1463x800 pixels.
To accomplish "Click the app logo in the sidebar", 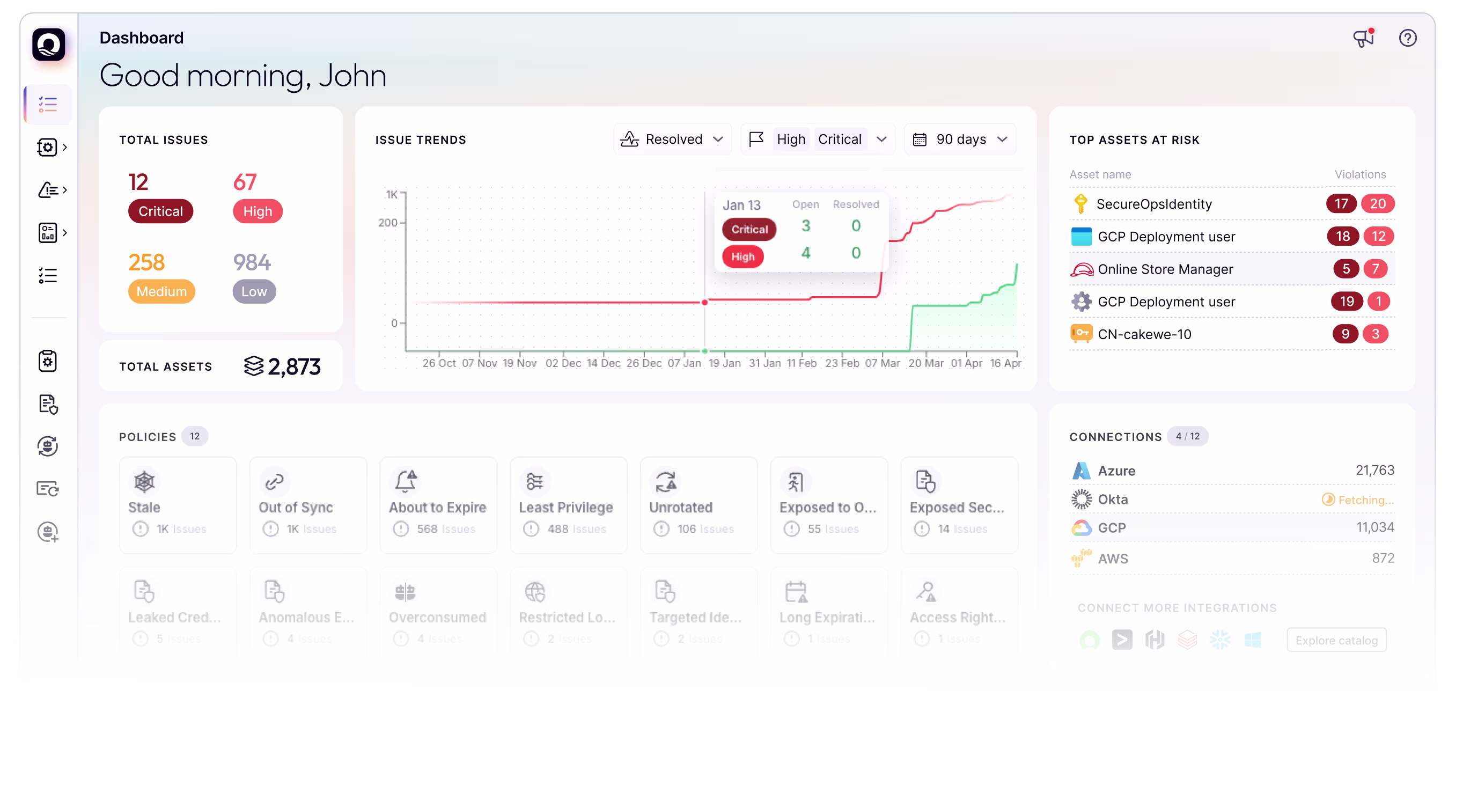I will pos(48,45).
